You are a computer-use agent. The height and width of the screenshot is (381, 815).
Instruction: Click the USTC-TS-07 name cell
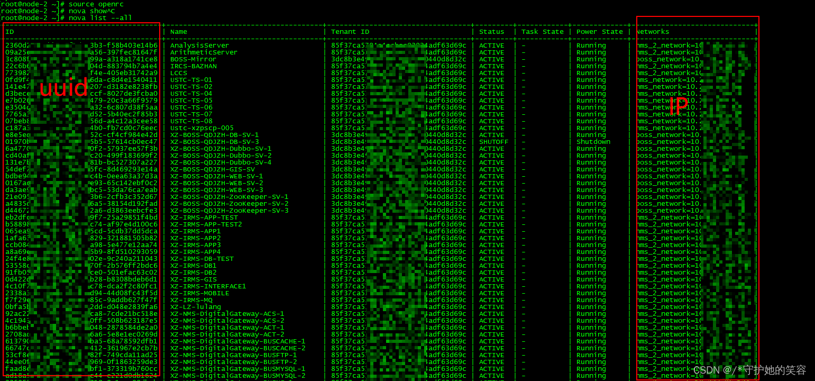coord(191,114)
